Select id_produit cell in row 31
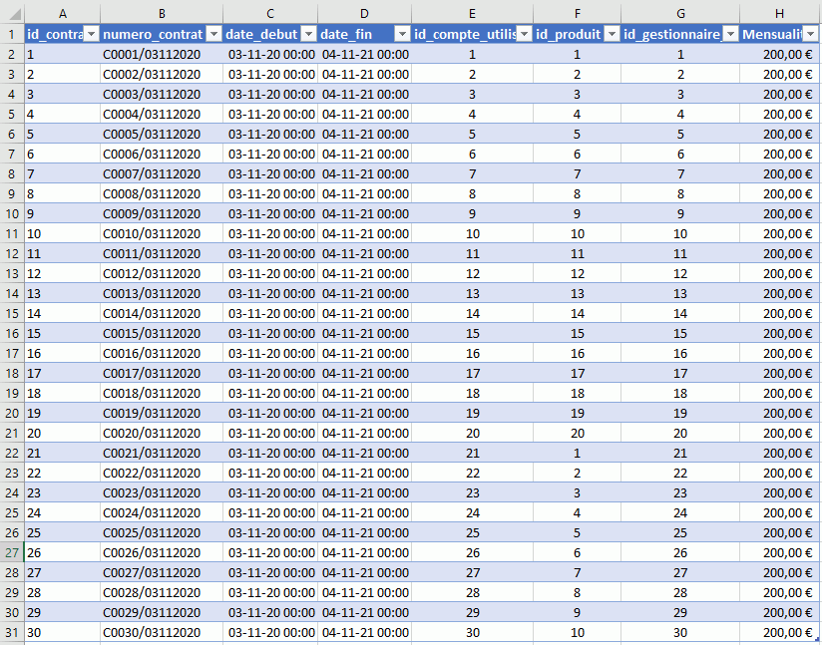Screen dimensions: 822x645 (x=578, y=632)
